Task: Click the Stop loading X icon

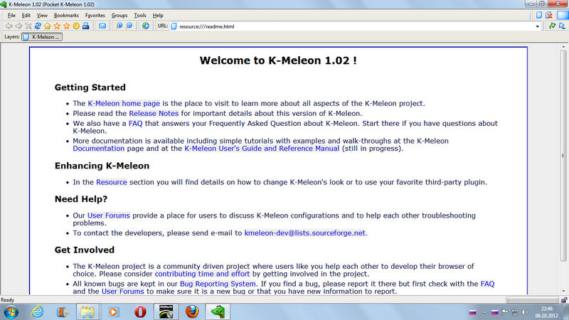Action: pos(28,26)
